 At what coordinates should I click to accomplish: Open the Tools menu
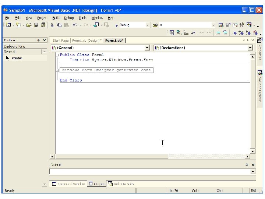[82, 18]
